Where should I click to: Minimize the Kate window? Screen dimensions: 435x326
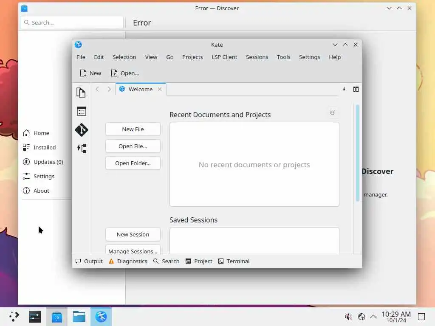coord(335,45)
